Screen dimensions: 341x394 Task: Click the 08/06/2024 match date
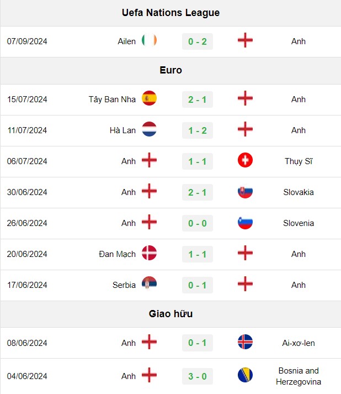pos(27,343)
